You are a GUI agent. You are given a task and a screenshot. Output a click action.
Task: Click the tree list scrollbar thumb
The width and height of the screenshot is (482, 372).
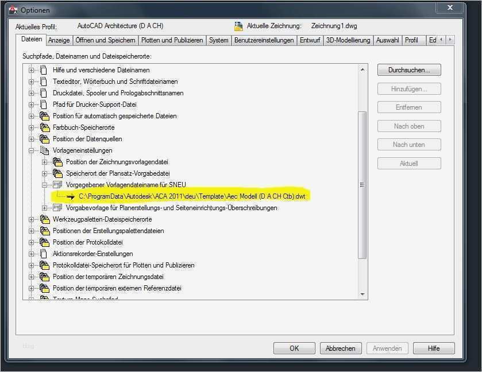click(x=363, y=185)
